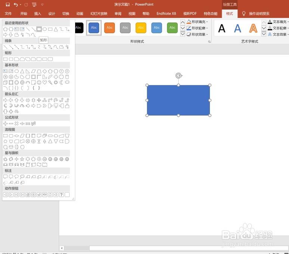Switch to the 开始 tab

(x=24, y=13)
